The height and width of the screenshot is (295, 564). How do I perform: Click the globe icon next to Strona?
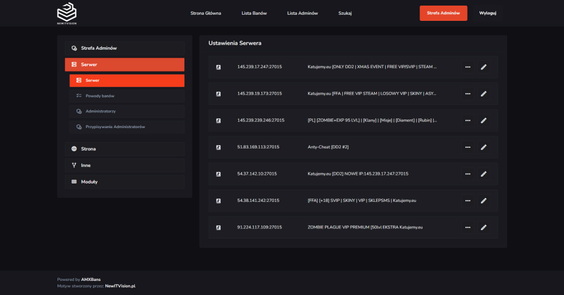coord(74,149)
